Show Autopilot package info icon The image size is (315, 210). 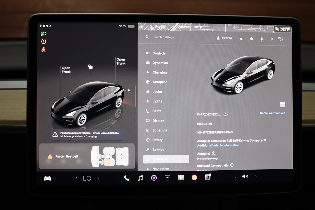point(213,153)
